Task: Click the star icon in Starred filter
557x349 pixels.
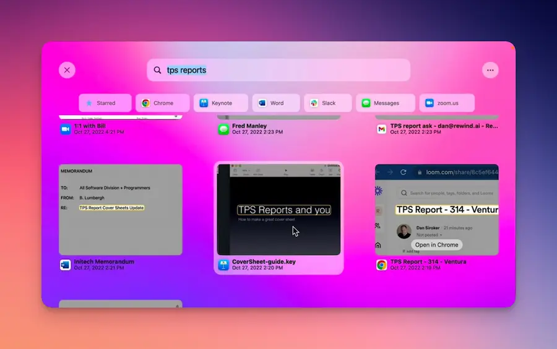Action: click(x=89, y=103)
